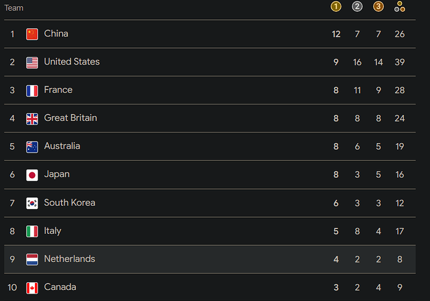Click the Netherlands flag icon
Viewport: 430px width, 301px height.
point(32,259)
